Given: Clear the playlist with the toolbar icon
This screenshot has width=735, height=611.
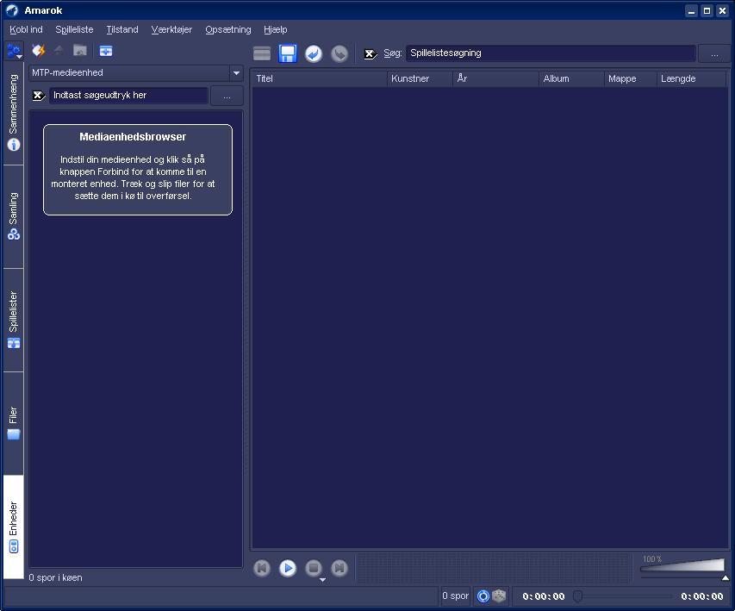Looking at the screenshot, I should pos(262,53).
